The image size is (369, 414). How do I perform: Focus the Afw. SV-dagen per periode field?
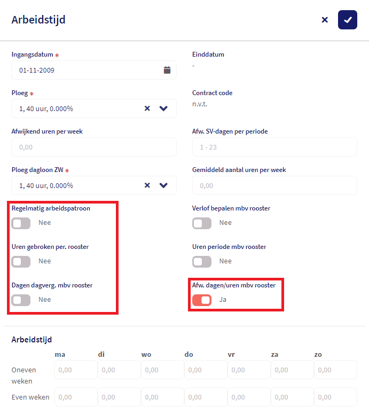point(274,147)
